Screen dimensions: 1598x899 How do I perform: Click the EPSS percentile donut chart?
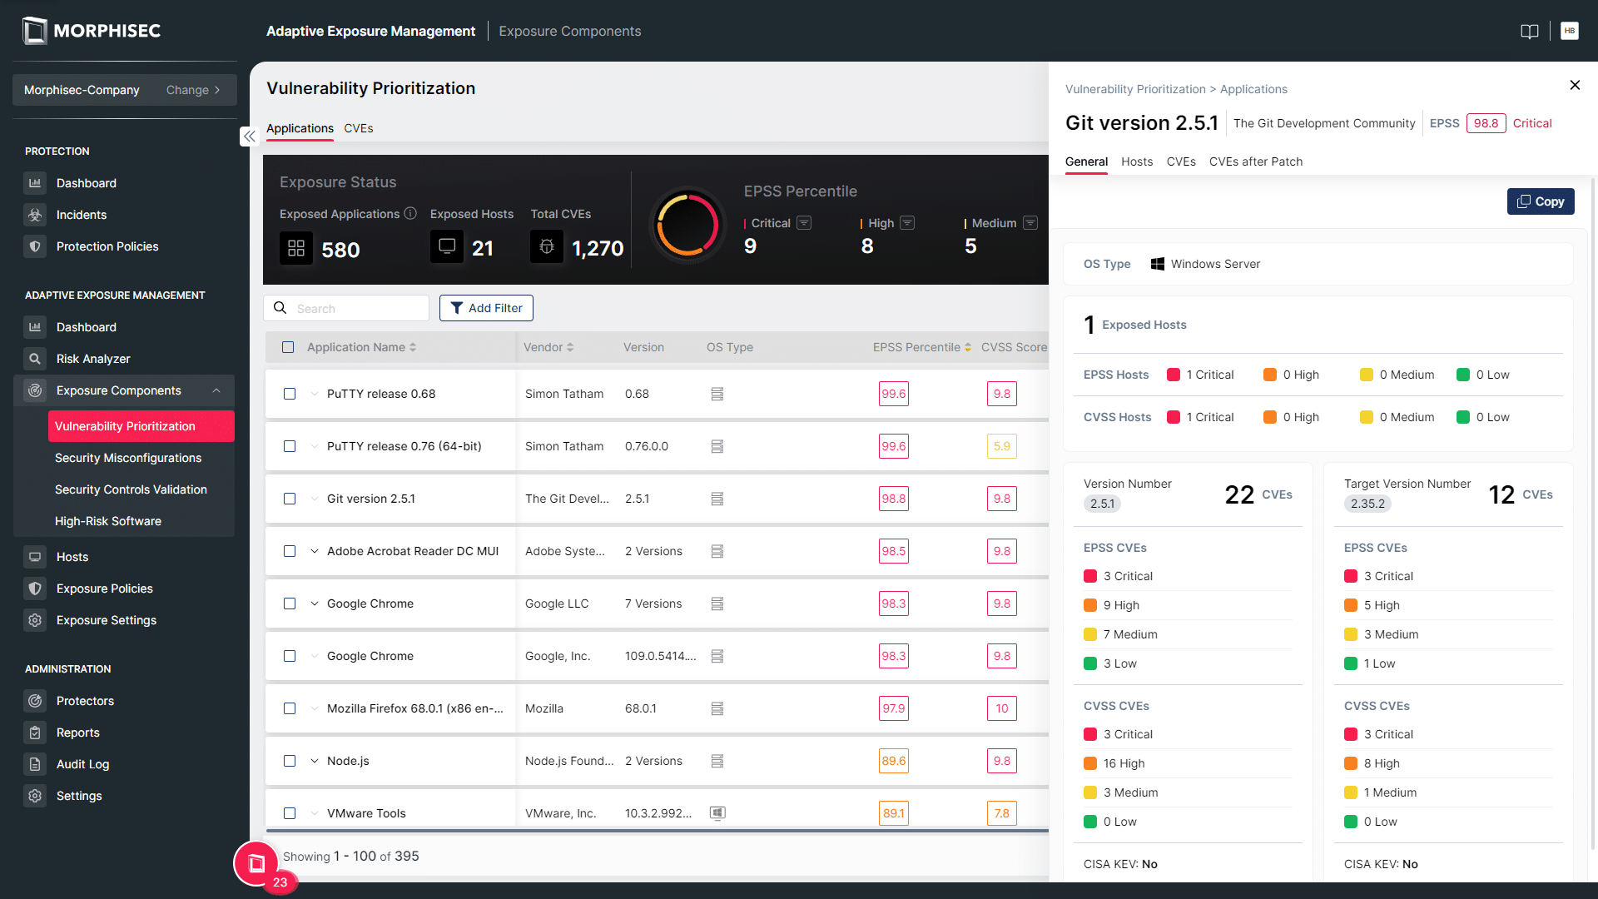687,225
